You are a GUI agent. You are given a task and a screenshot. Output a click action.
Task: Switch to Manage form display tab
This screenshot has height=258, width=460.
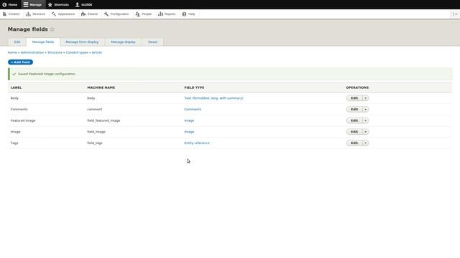pos(82,42)
